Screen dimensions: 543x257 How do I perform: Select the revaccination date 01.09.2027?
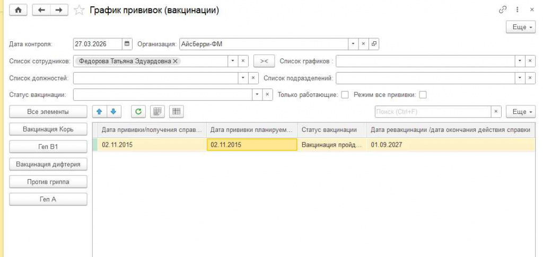[x=451, y=145]
